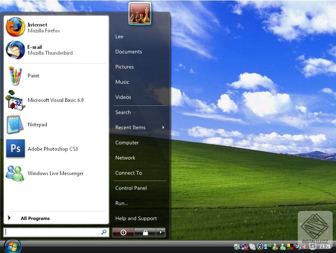Screen dimensions: 336x253
Task: Expand the Recent Items submenu arrow
Action: coord(163,128)
